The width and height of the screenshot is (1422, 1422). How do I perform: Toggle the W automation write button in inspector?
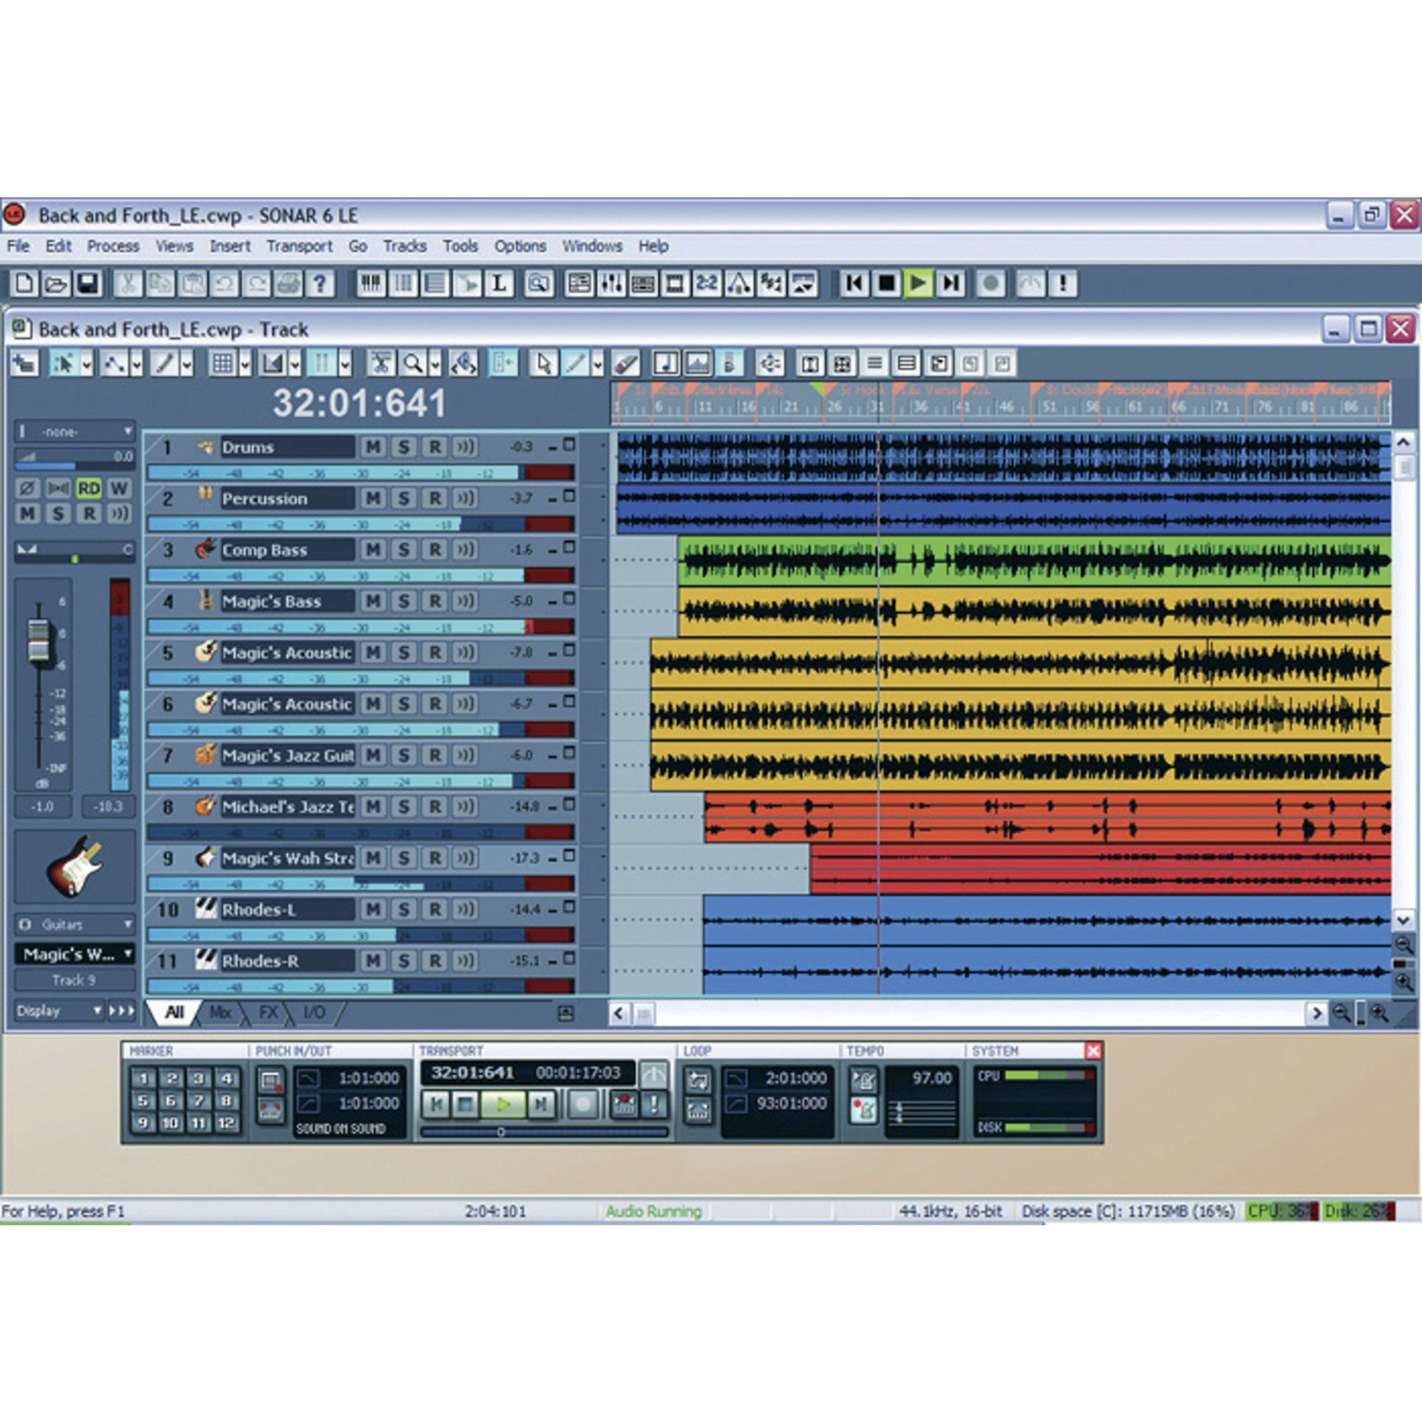[x=119, y=488]
